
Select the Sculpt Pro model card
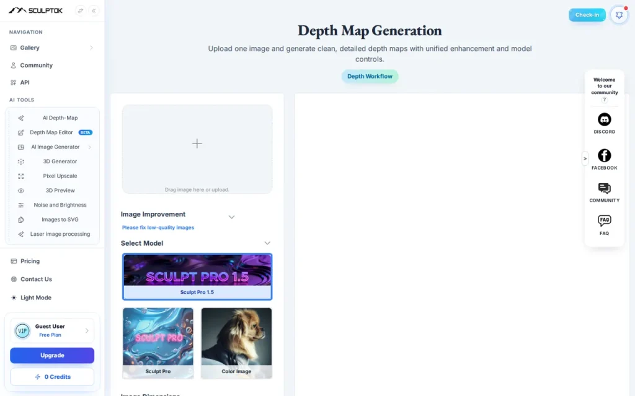pos(158,343)
